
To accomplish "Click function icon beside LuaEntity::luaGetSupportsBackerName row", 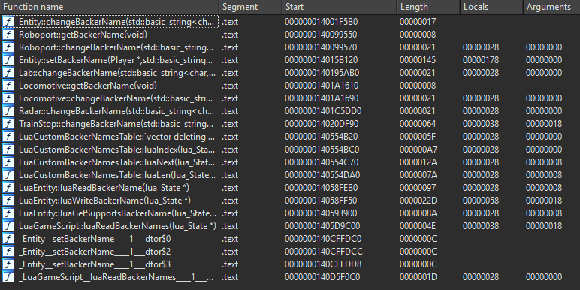I will pyautogui.click(x=8, y=213).
